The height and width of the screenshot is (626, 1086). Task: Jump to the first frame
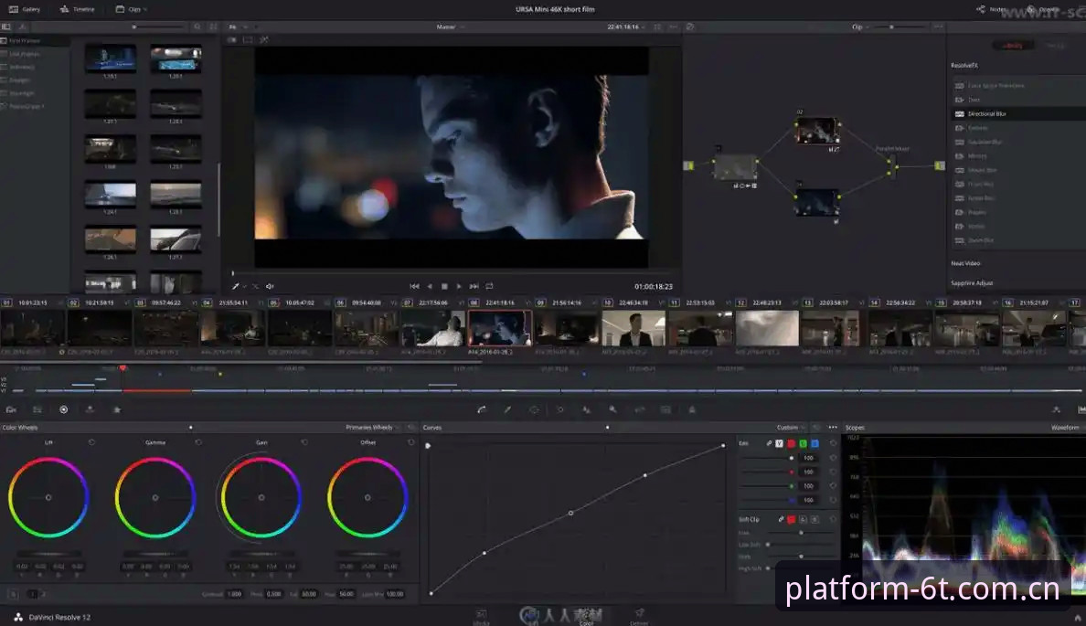(x=414, y=286)
